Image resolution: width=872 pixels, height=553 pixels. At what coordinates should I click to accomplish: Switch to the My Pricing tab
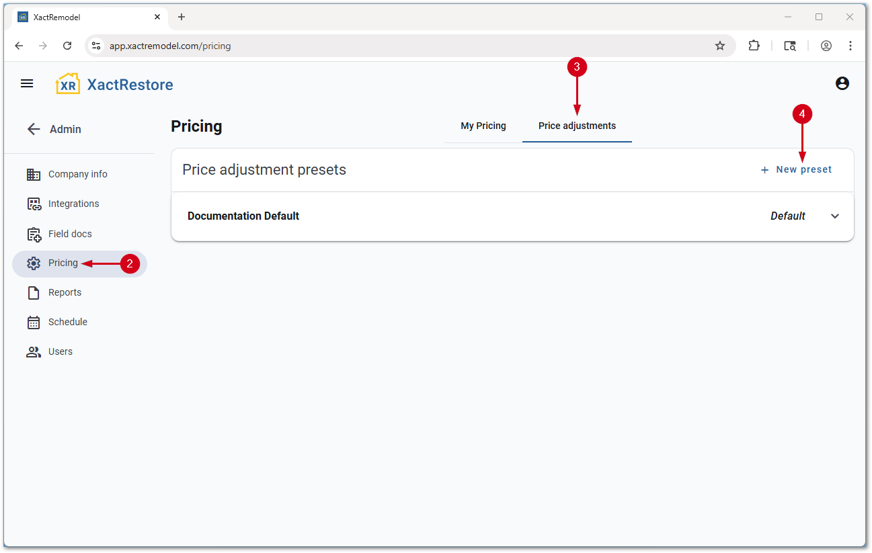483,126
